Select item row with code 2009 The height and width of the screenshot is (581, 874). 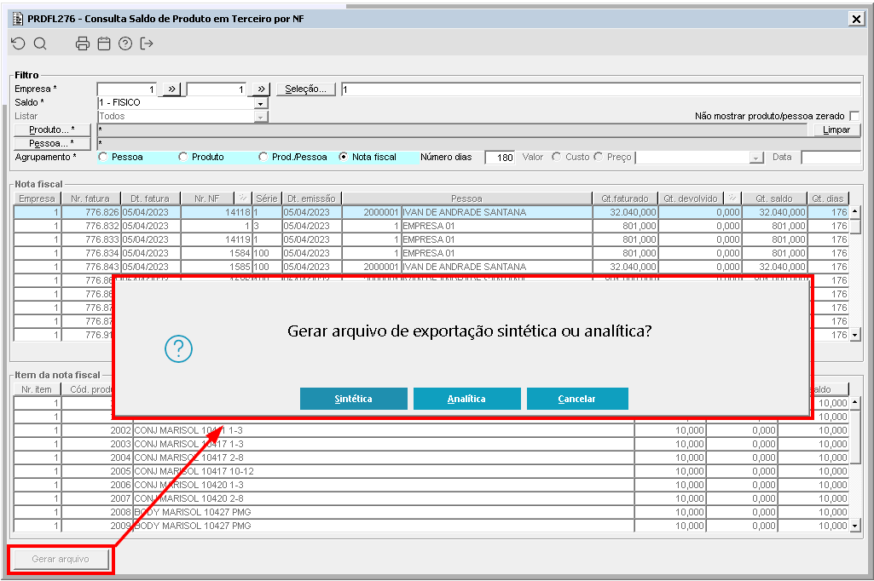click(x=431, y=526)
